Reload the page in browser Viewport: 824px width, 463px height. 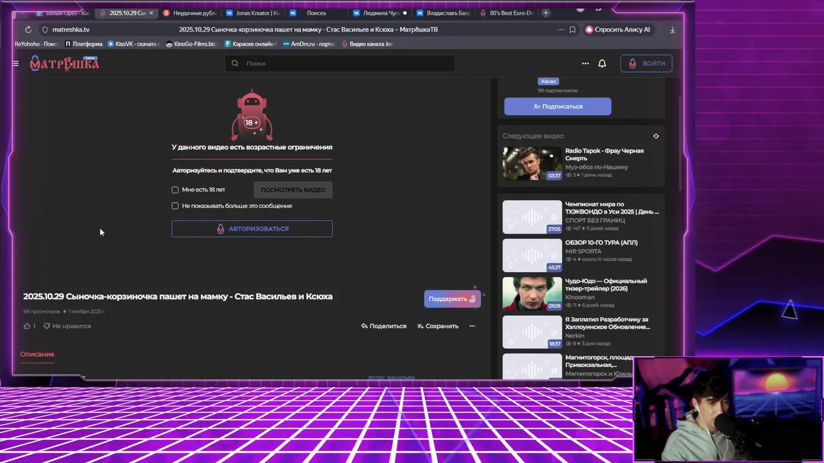pyautogui.click(x=28, y=30)
